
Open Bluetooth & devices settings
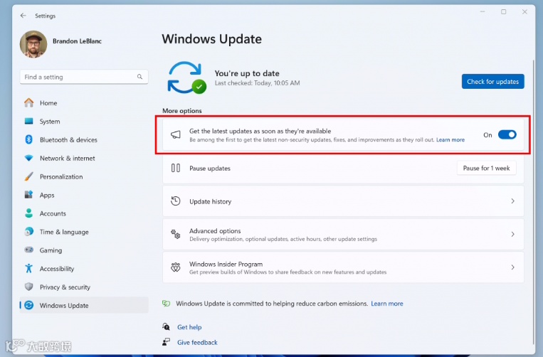pyautogui.click(x=84, y=140)
